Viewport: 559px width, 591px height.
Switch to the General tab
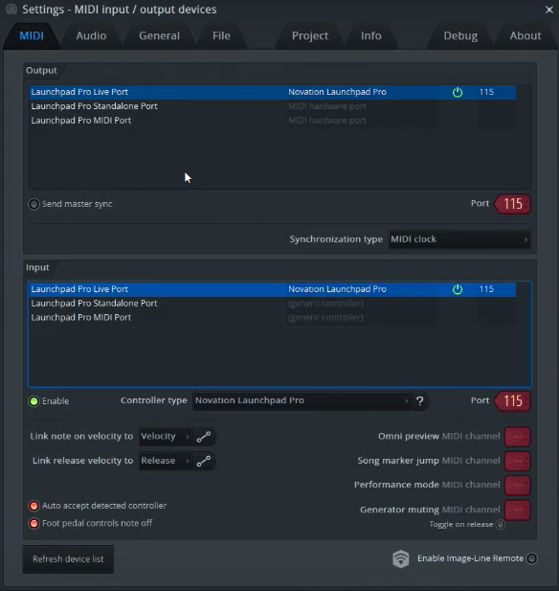coord(159,35)
